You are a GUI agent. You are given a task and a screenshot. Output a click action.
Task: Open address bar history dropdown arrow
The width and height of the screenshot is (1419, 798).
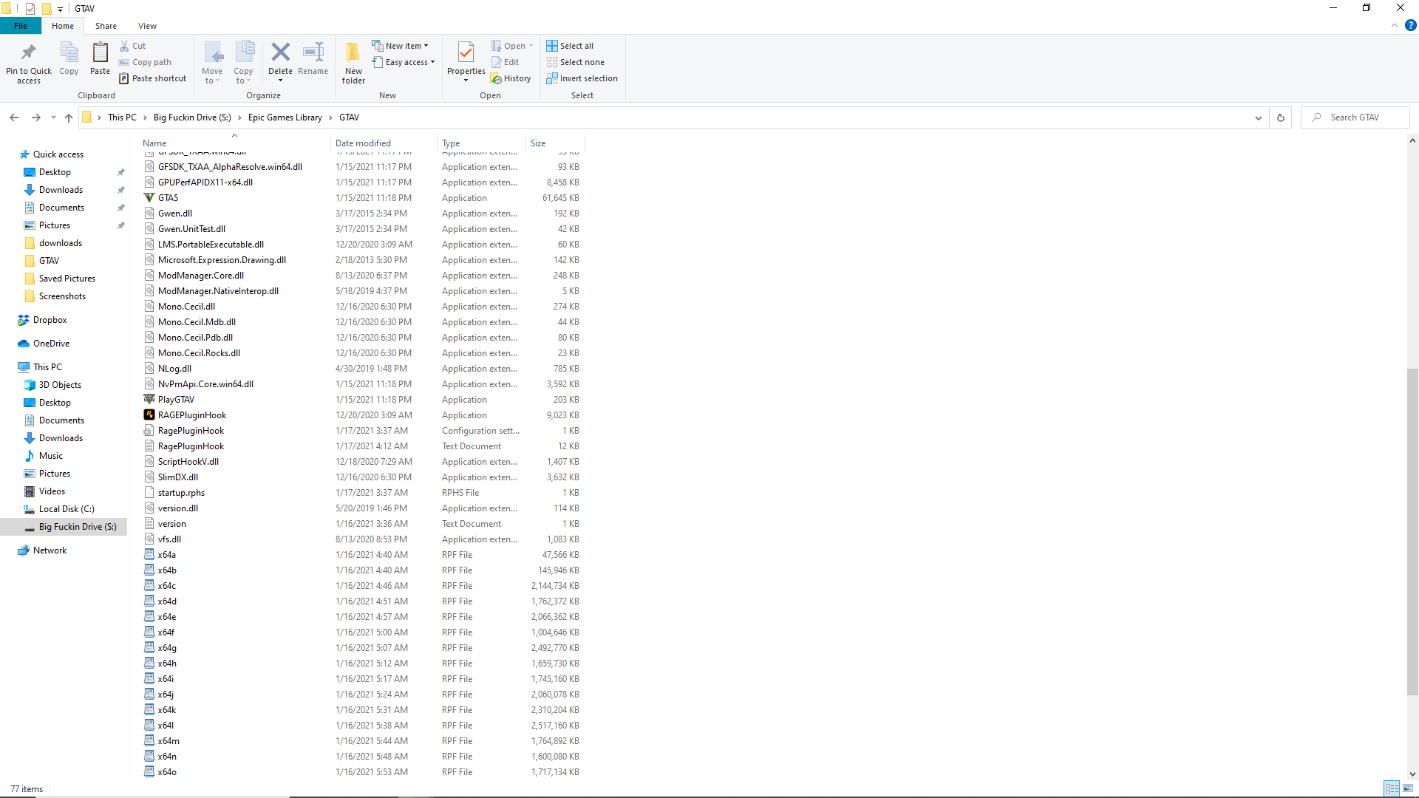1258,117
